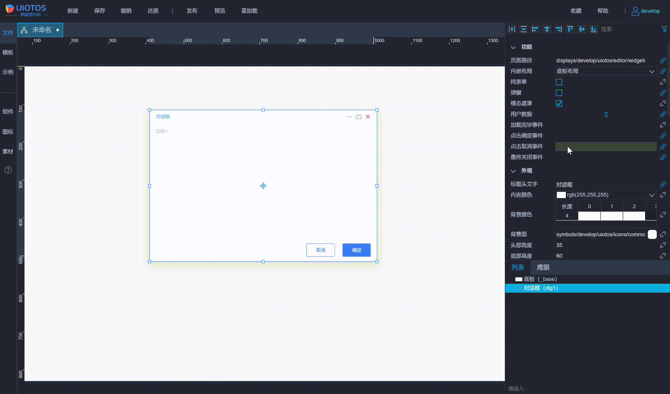Click the 背景颜色 swatch under column 0
Viewport: 670px width, 394px height.
[x=589, y=216]
